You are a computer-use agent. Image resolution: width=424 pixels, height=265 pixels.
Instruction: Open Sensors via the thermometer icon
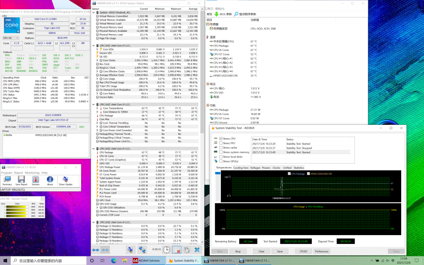[36, 180]
